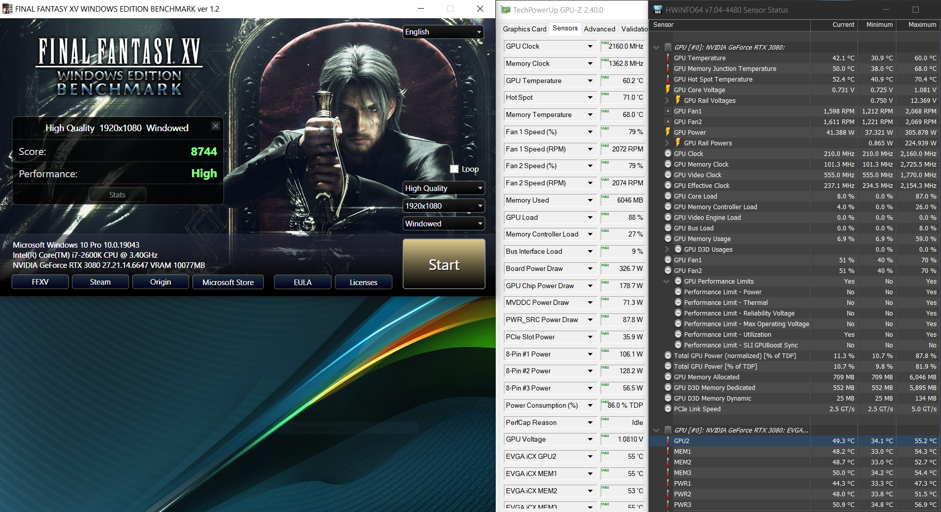Viewport: 941px width, 512px height.
Task: Expand the GPU Rail Voltages node
Action: (667, 100)
